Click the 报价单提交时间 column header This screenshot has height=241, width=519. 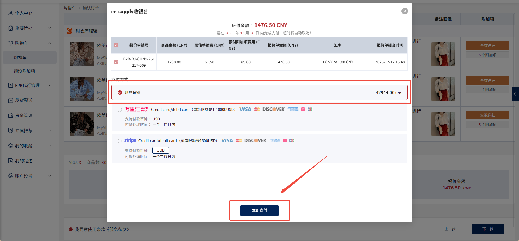pos(390,45)
